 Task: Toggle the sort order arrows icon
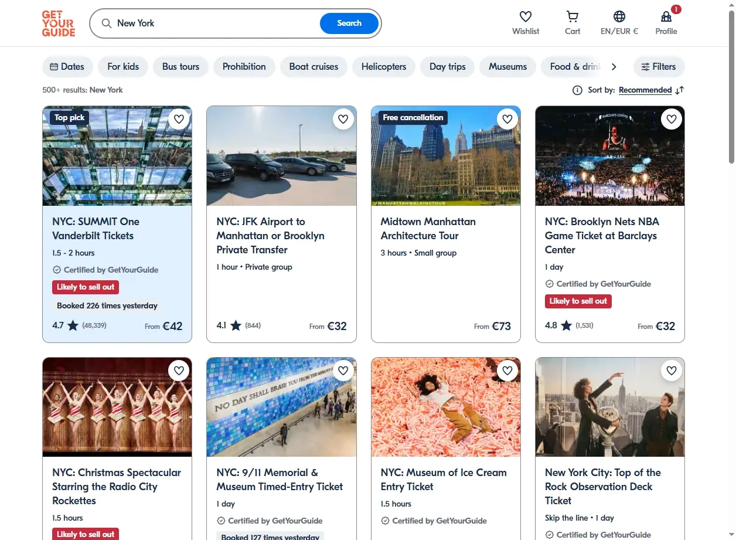click(679, 90)
